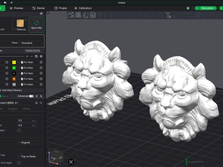This screenshot has width=223, height=167.
Task: Switch to the Calibration tab
Action: (83, 8)
